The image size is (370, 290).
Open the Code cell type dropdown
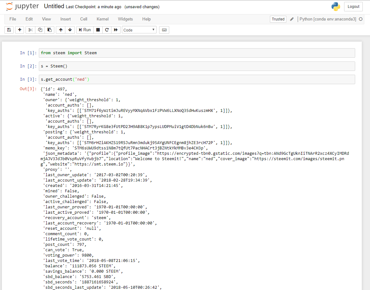(x=139, y=30)
